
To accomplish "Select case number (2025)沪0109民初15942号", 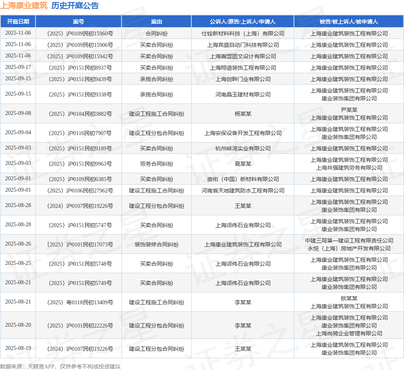I will pyautogui.click(x=80, y=56).
